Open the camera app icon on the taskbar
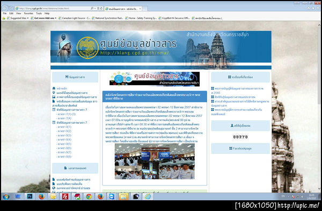 [136, 197]
